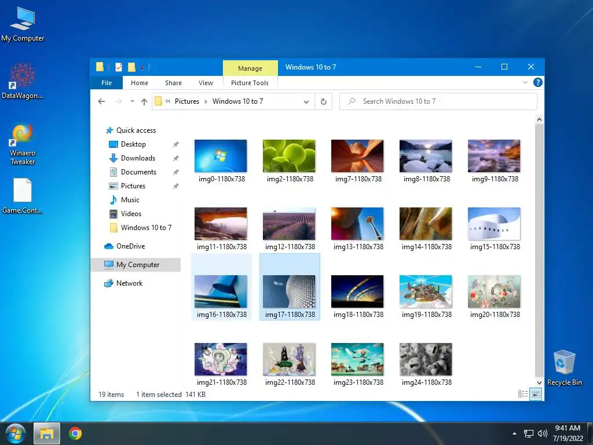Go up one folder level
This screenshot has height=445, width=593.
[144, 101]
